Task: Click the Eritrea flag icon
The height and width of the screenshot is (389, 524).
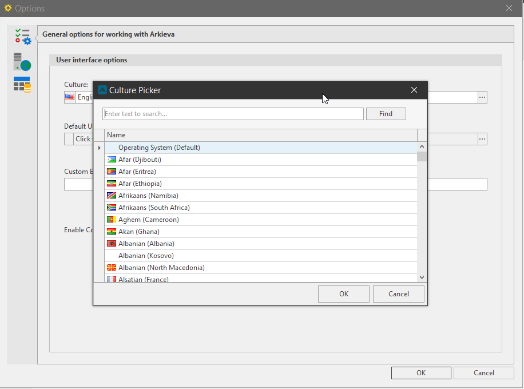Action: pos(112,172)
